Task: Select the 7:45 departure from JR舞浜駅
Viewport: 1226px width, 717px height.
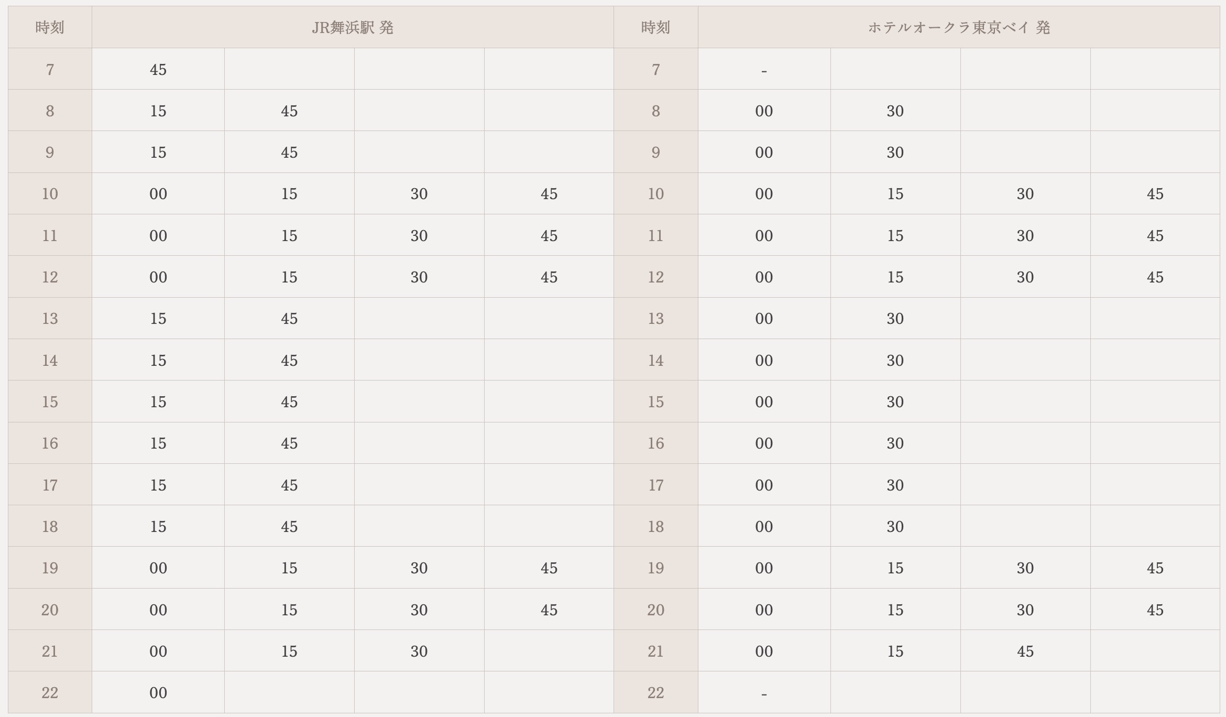Action: [x=158, y=69]
